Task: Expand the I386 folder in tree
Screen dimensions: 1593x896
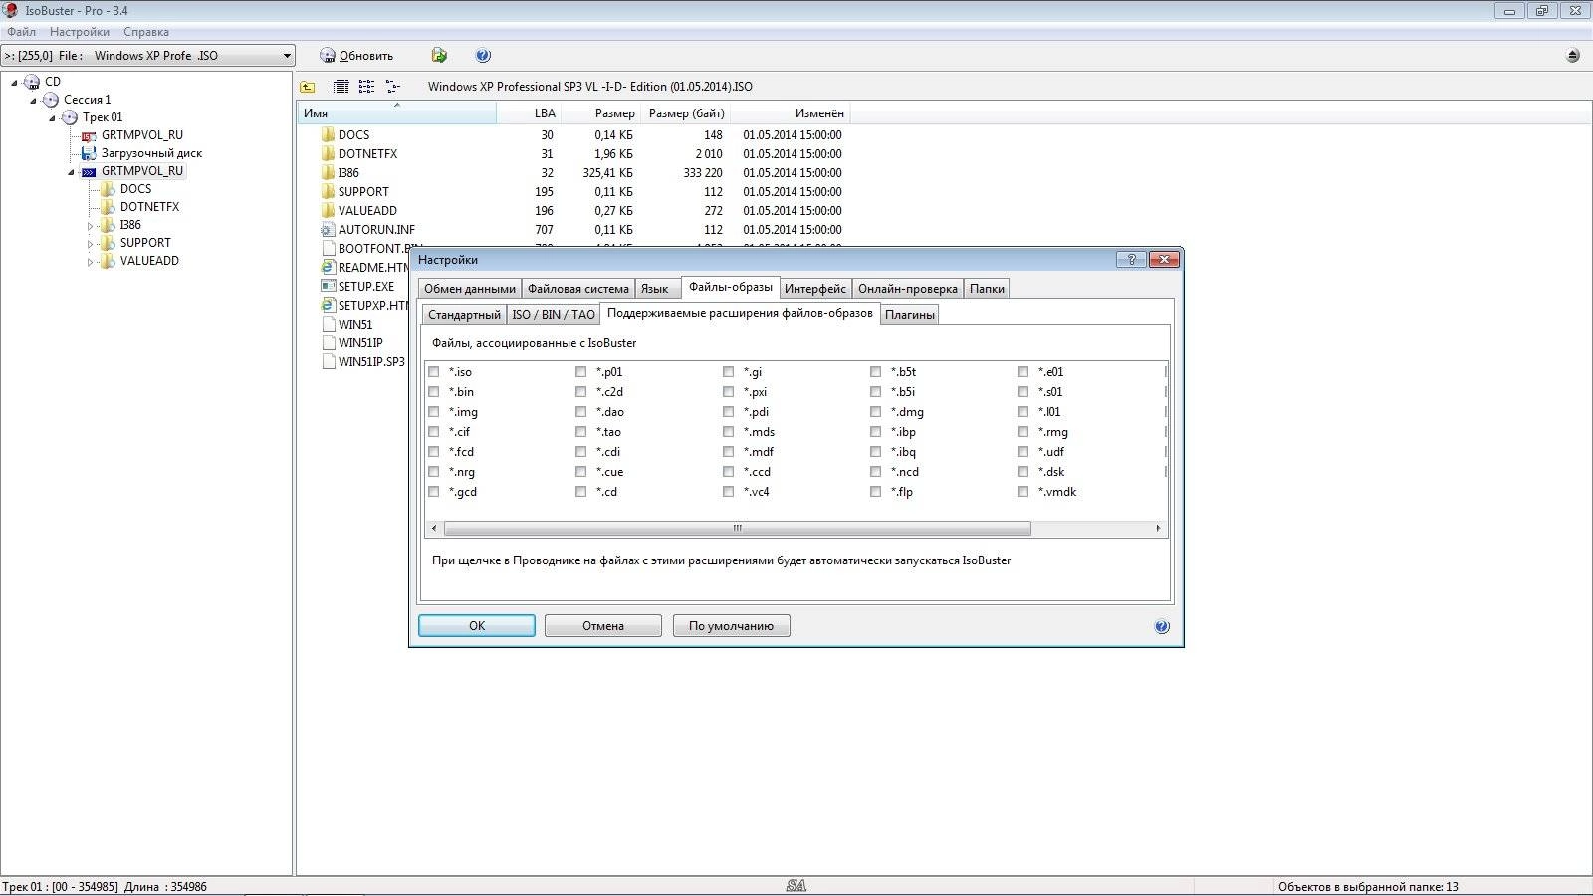Action: (90, 226)
